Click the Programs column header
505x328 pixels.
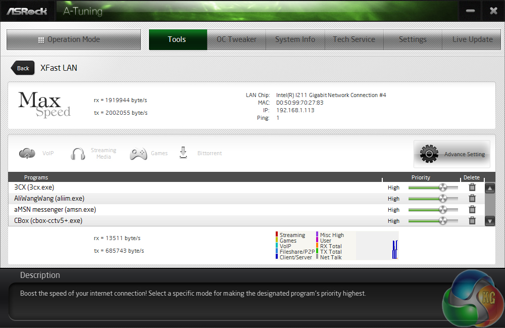pyautogui.click(x=36, y=177)
